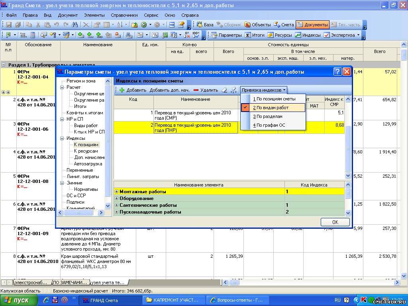Open the Индексы toolbar item
Viewport: 408px width, 306px height.
click(x=308, y=35)
